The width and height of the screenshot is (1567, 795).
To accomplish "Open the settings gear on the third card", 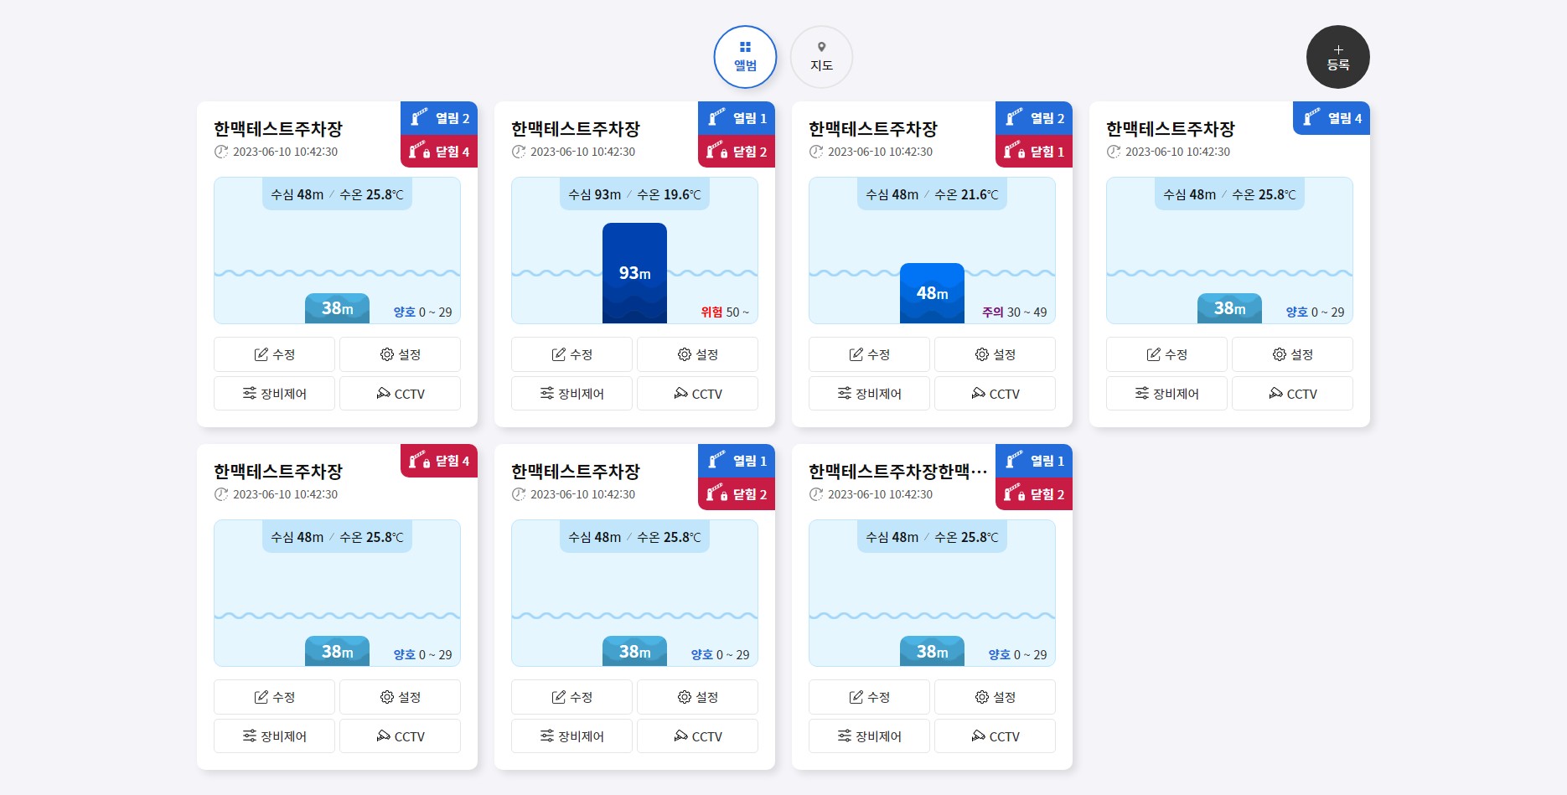I will pyautogui.click(x=981, y=354).
